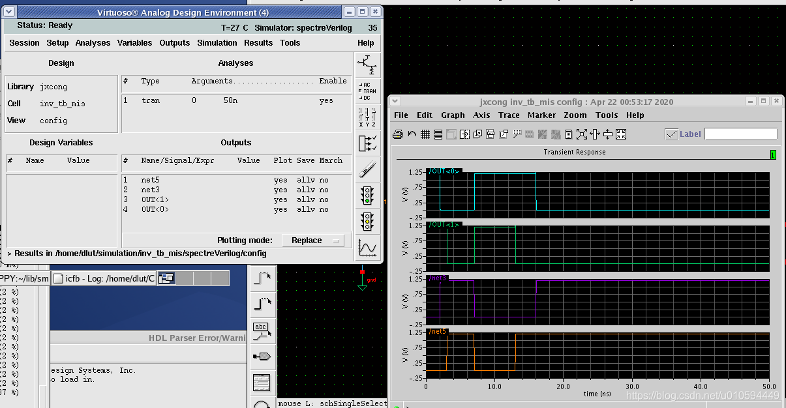Click the horizontal zoom icon
Viewport: 786px width, 408px height.
click(595, 134)
